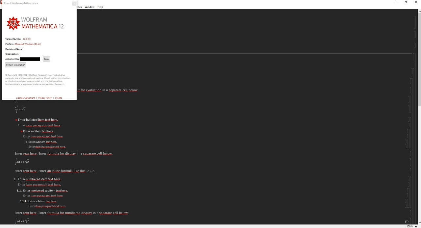Click the red bullet of the bulleted item
Screen dimensions: 421x228
[x=16, y=120]
